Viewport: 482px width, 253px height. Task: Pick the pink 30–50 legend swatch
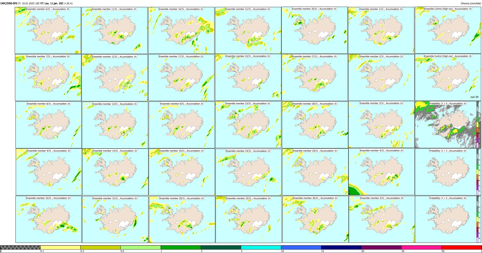(x=421, y=247)
